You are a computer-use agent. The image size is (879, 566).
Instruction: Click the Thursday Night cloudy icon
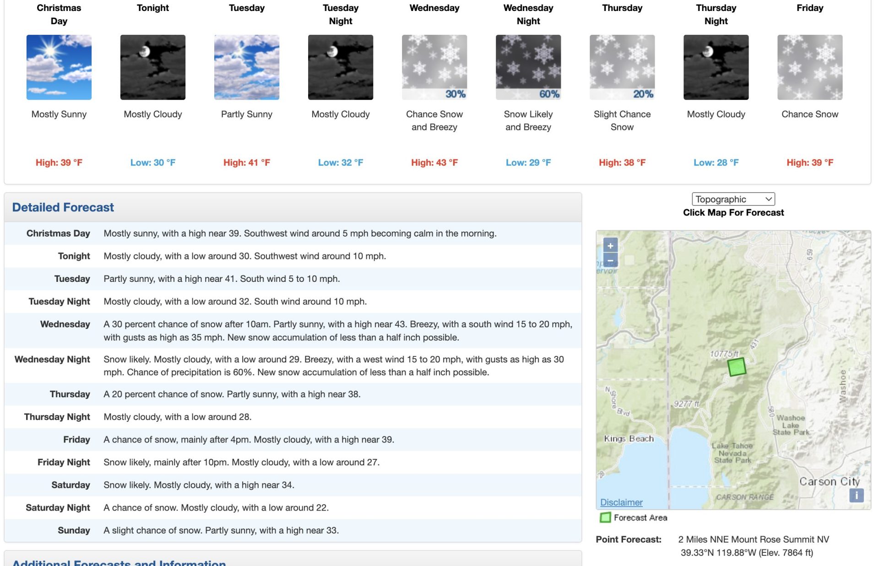(716, 67)
